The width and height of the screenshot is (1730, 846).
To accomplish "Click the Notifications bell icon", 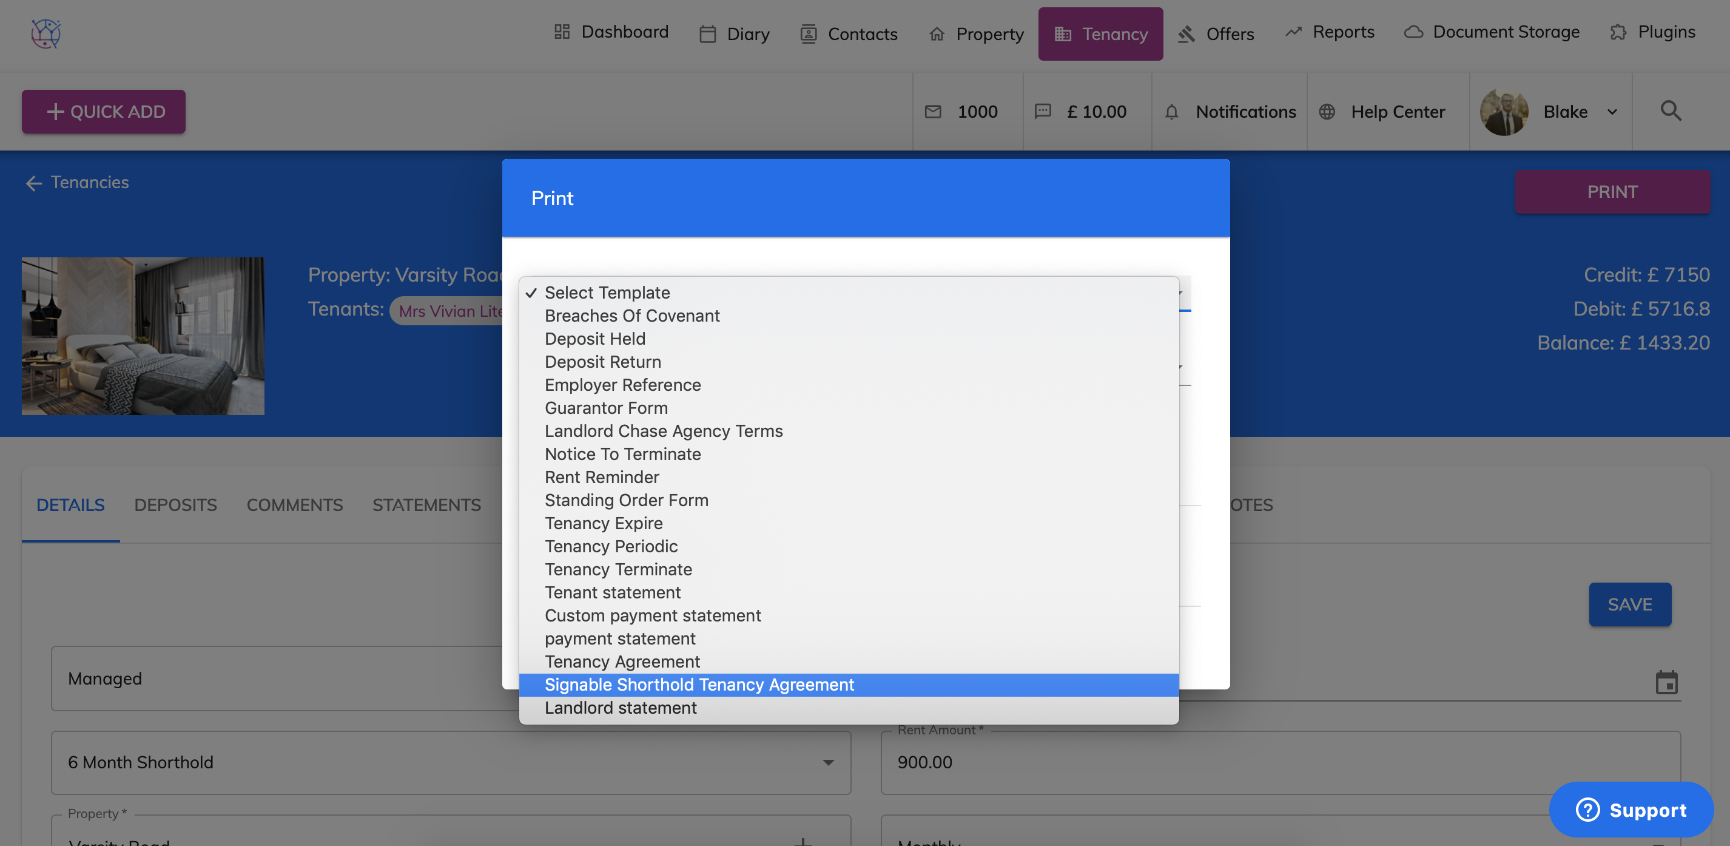I will pos(1171,112).
